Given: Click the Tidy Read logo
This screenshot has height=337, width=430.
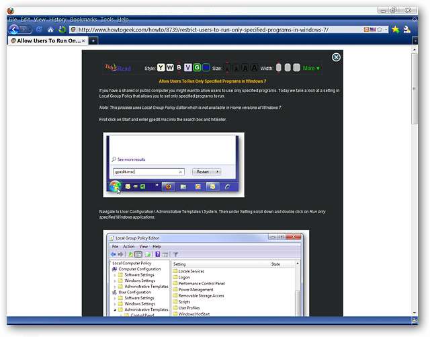Looking at the screenshot, I should (x=118, y=67).
